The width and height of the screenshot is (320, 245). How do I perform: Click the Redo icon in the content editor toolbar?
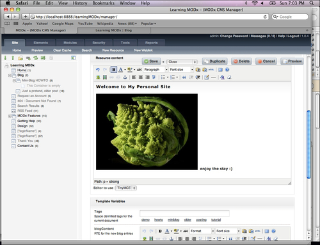click(x=105, y=70)
